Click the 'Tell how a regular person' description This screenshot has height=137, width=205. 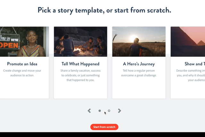pyautogui.click(x=139, y=73)
